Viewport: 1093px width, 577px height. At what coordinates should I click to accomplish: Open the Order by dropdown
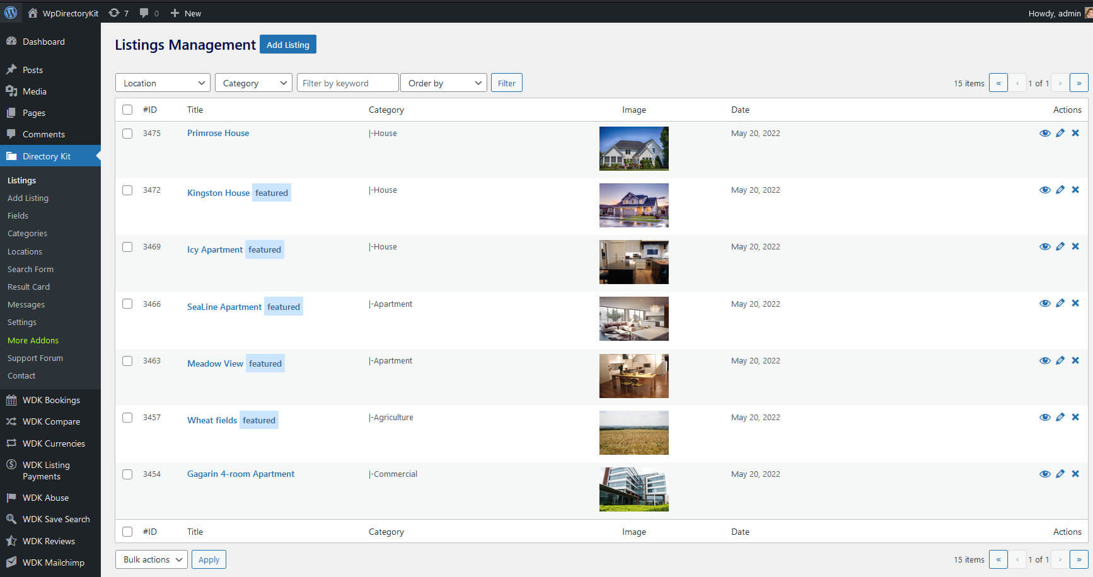(x=444, y=83)
